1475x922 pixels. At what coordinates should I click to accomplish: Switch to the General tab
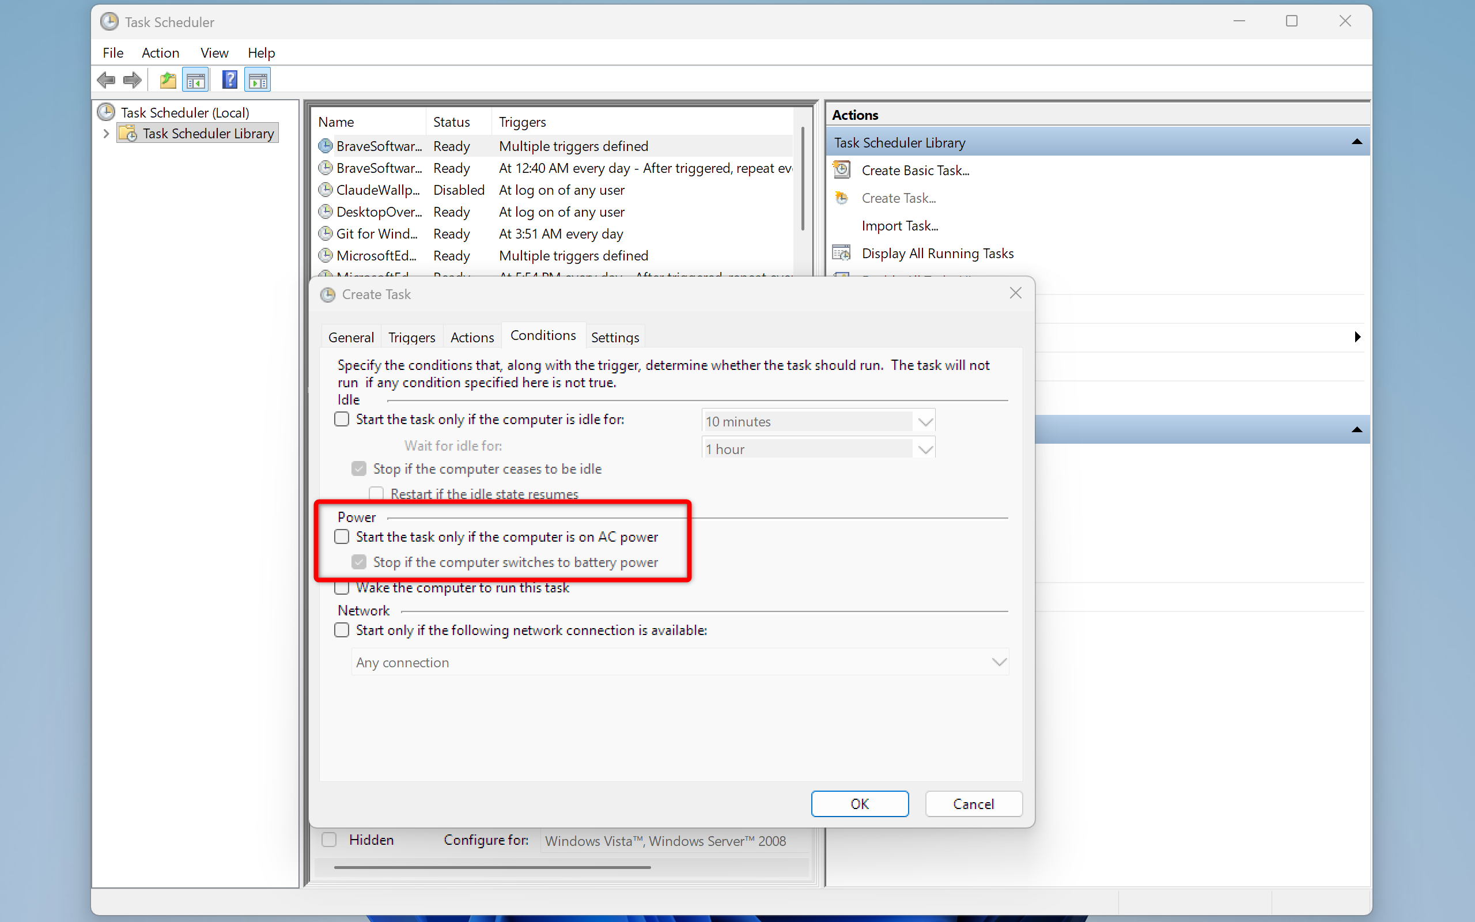(x=351, y=337)
